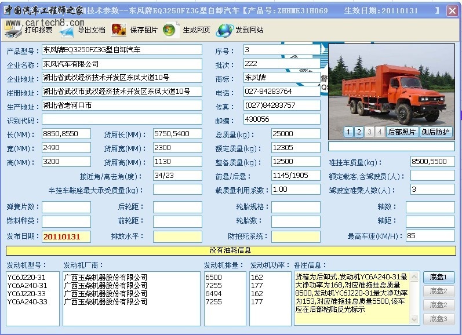Image resolution: width=462 pixels, height=335 pixels.
Task: Click the empty 燃料种类 fuel type field
Action: point(66,221)
